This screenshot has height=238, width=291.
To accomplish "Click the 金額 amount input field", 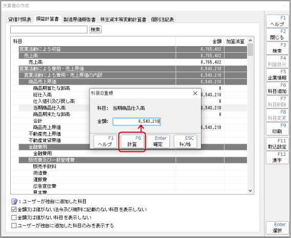I will [x=137, y=121].
